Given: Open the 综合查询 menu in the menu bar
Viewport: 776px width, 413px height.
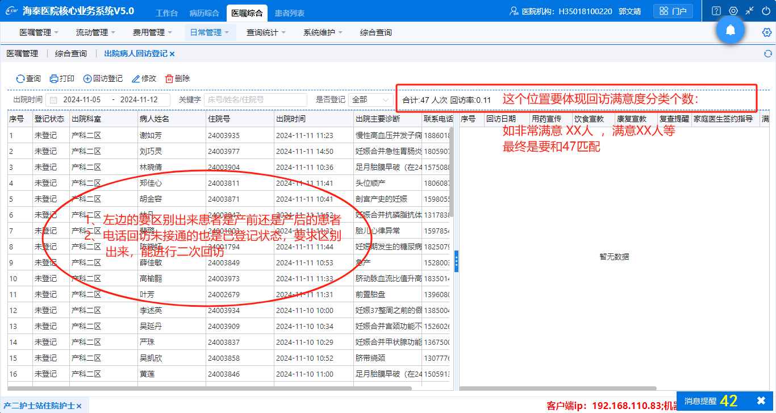Looking at the screenshot, I should point(376,32).
